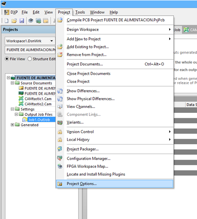The height and width of the screenshot is (219, 197).
Task: Click the Job1.OutJob file icon
Action: click(25, 120)
